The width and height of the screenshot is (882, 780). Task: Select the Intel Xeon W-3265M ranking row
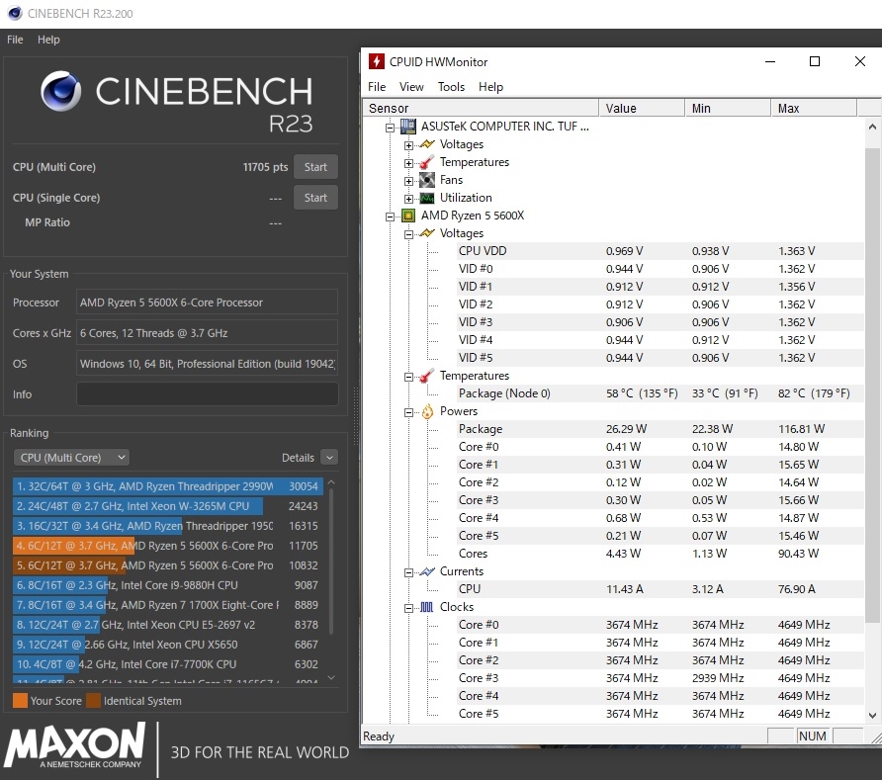click(168, 506)
